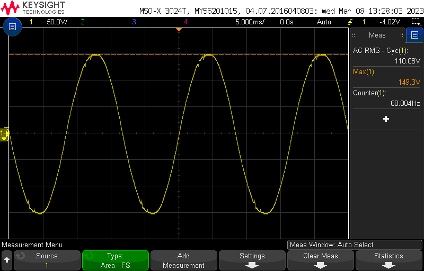Click the orange dashed Max tracking cursor line

click(x=179, y=55)
